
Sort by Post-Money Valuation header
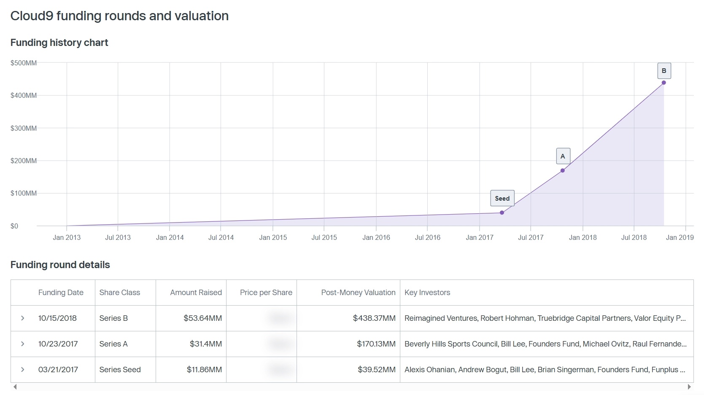click(358, 293)
